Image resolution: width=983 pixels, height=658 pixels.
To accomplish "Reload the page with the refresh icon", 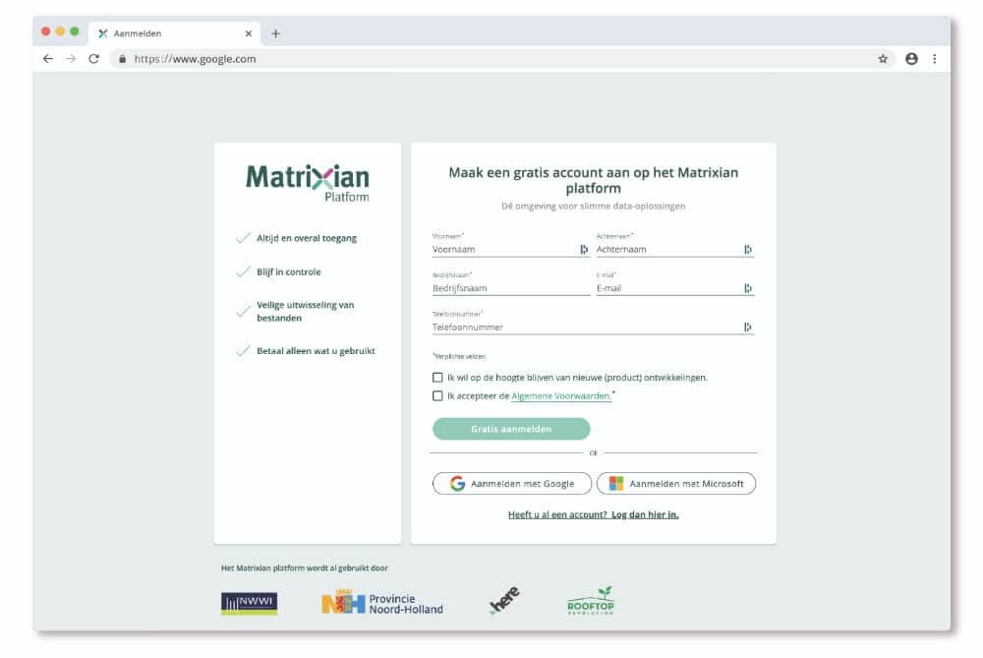I will 94,59.
